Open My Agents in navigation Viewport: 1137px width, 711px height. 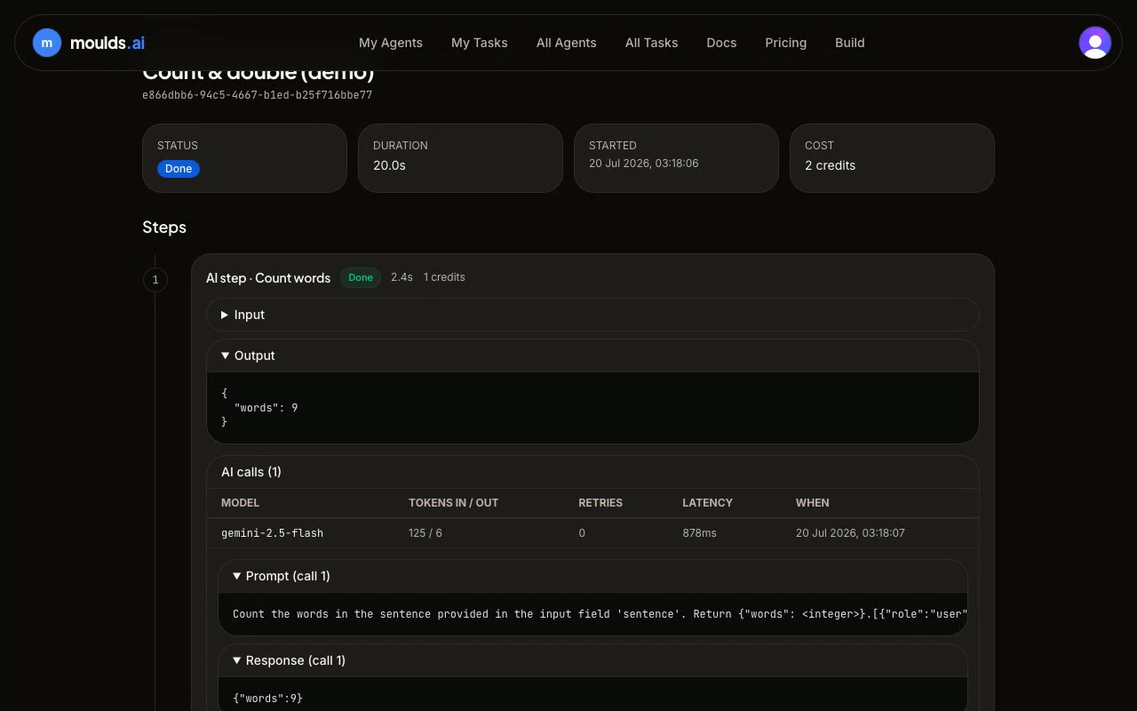click(391, 43)
